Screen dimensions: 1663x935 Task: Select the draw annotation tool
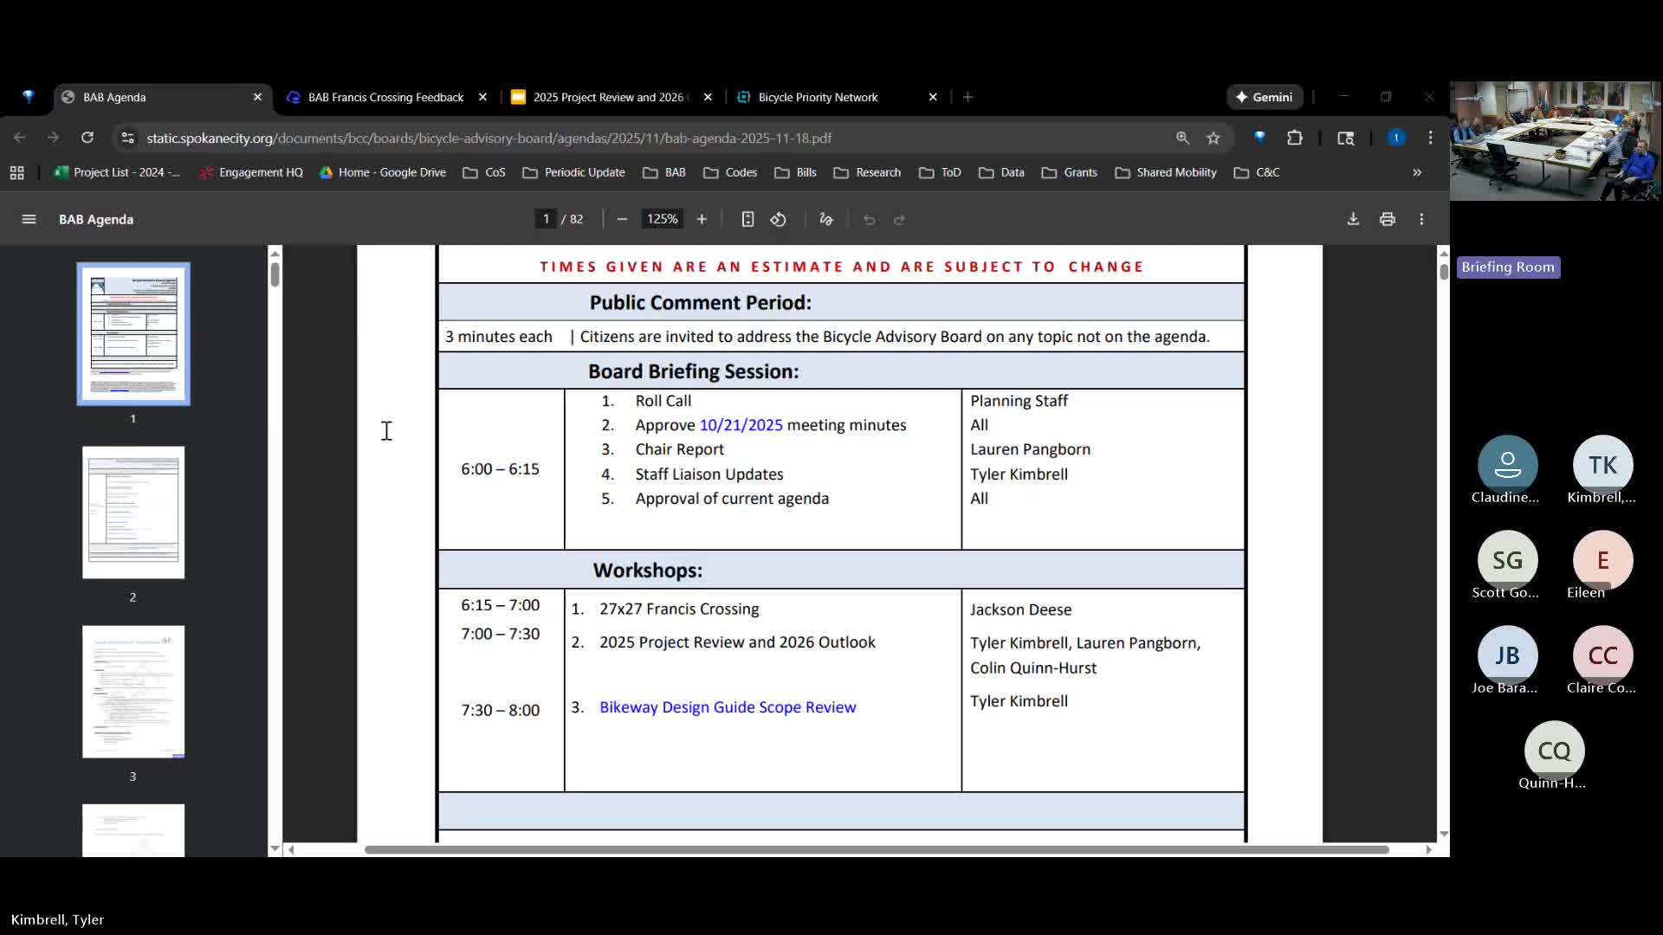(825, 219)
